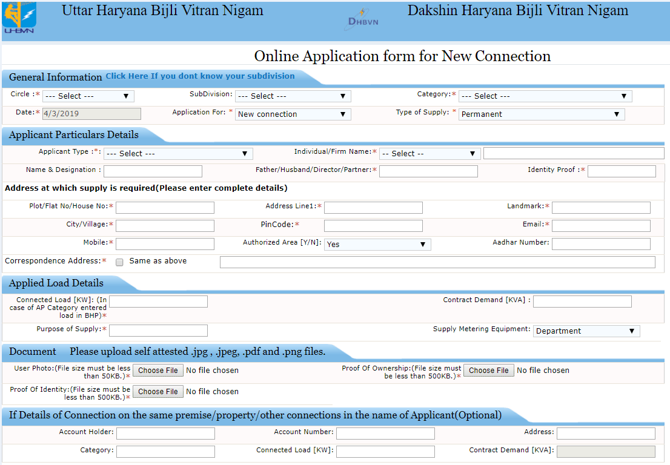Screen dimensions: 670x465
Task: Click the 'If you dont know your subdivision' link
Action: [200, 76]
